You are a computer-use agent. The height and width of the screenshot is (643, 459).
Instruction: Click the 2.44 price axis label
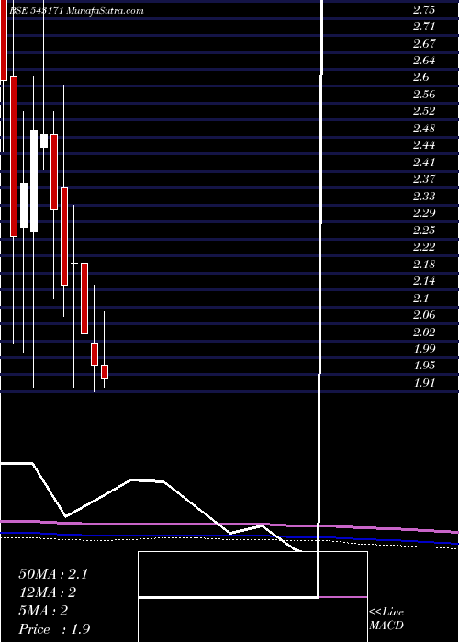point(424,146)
